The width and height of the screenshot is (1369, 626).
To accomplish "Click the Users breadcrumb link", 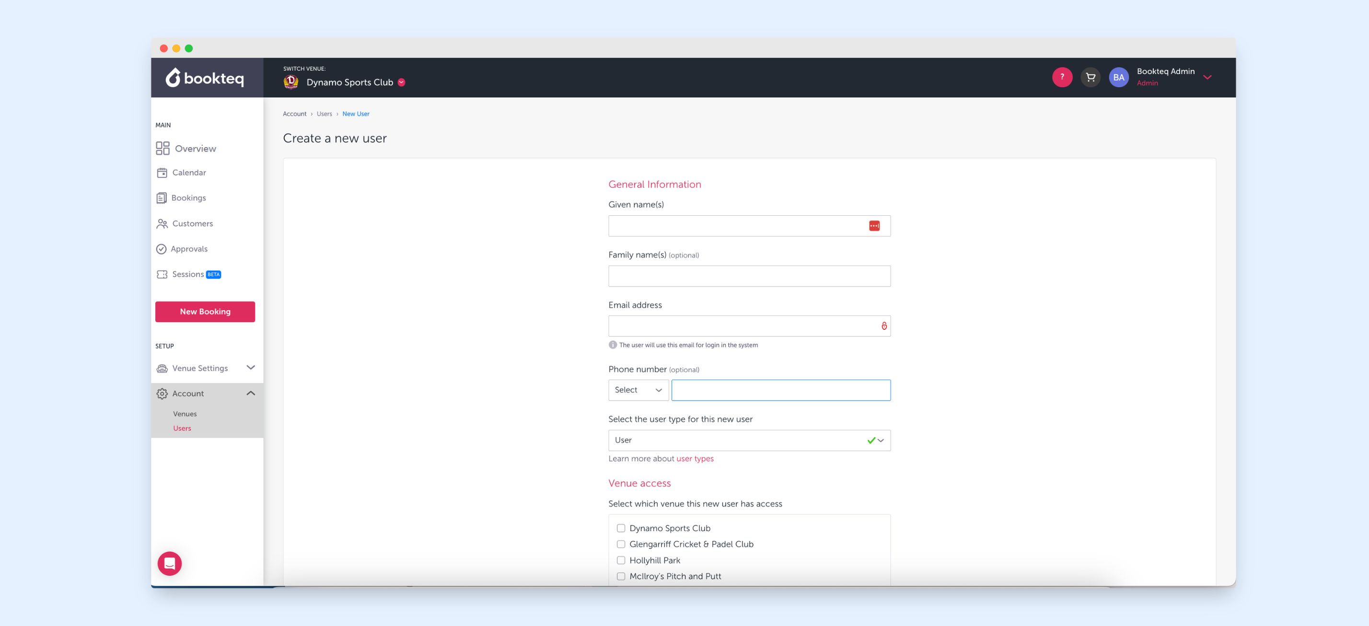I will (324, 114).
